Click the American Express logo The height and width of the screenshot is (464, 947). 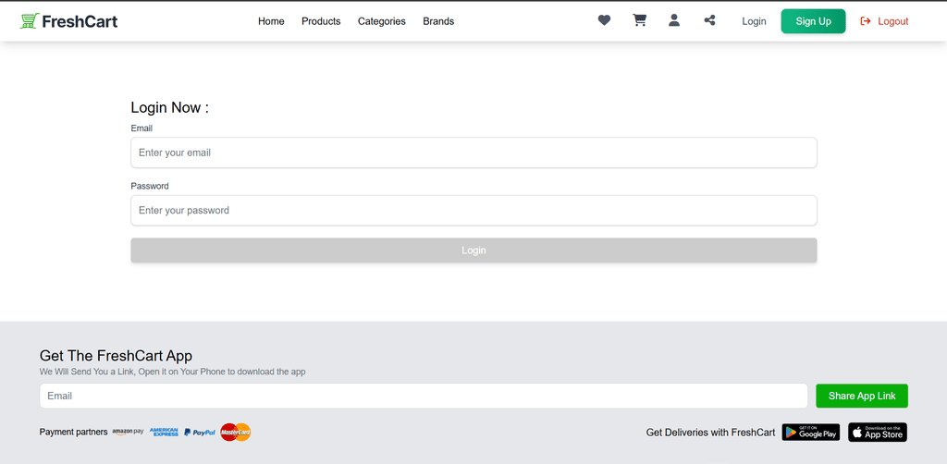coord(164,432)
